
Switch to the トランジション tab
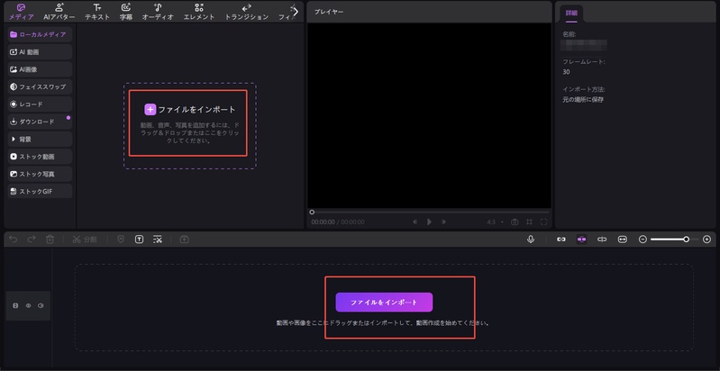(x=247, y=12)
